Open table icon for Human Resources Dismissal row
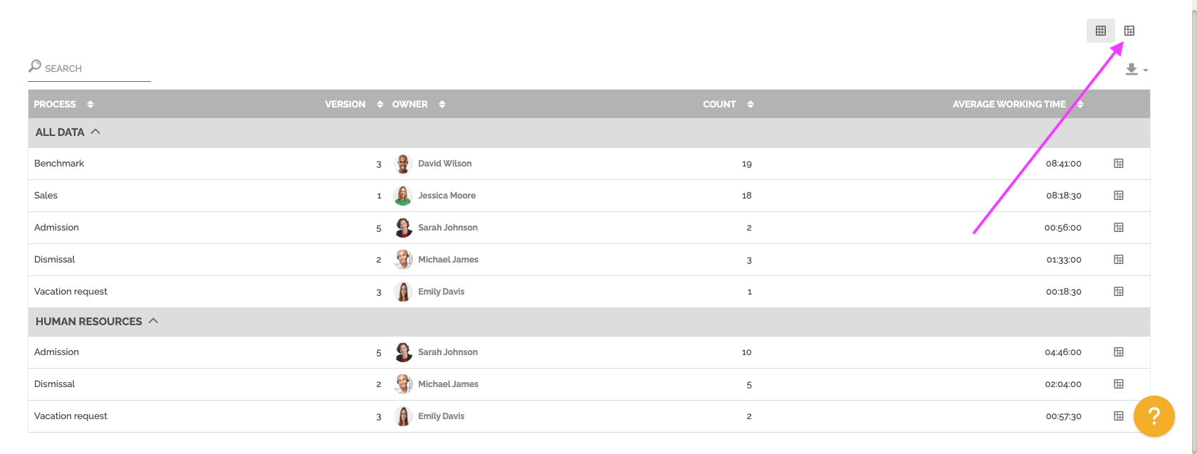The height and width of the screenshot is (454, 1197). click(1119, 384)
